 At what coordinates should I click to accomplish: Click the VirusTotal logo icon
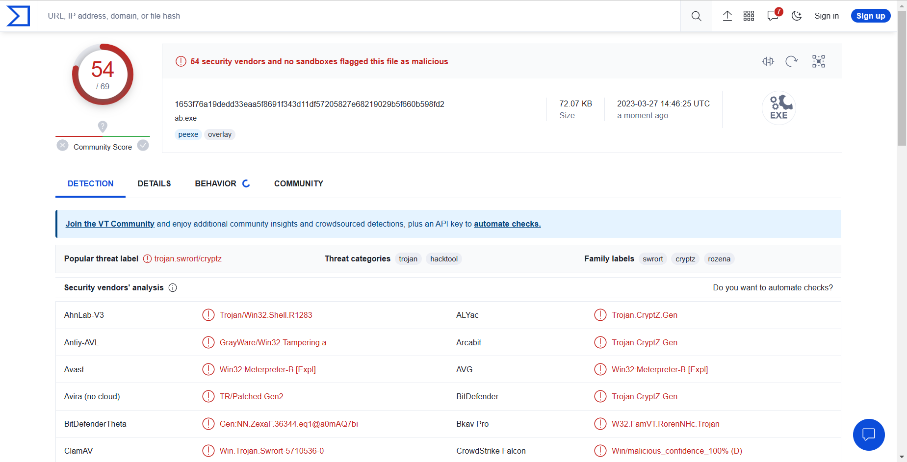(x=18, y=16)
